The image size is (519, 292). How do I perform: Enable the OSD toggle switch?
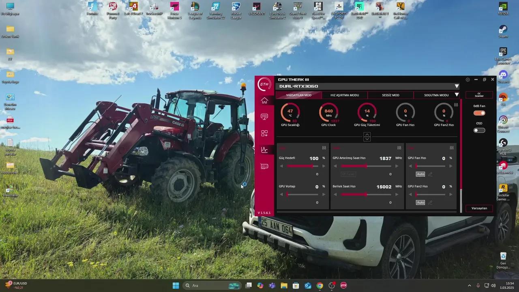pyautogui.click(x=479, y=130)
